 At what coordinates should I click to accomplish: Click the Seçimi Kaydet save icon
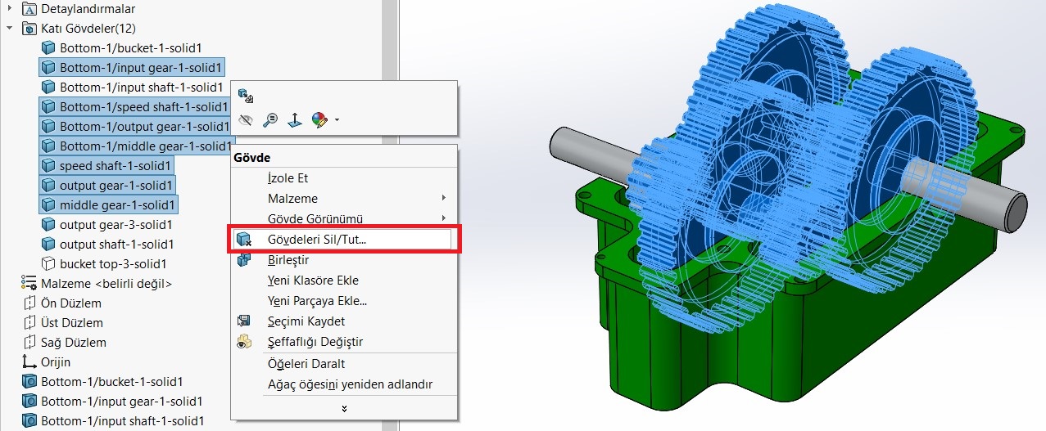tap(243, 321)
